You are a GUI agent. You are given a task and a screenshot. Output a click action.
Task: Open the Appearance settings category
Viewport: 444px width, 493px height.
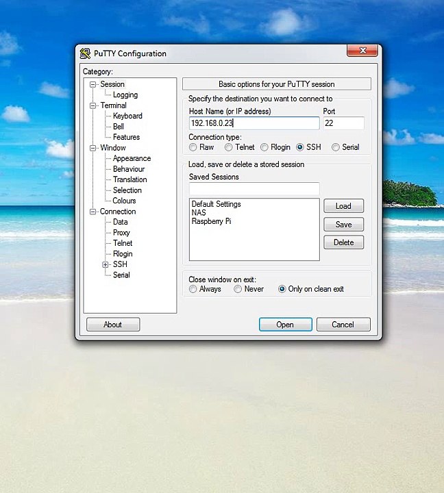(132, 158)
